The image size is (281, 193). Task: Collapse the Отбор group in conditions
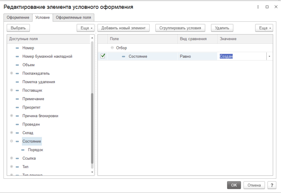click(112, 48)
